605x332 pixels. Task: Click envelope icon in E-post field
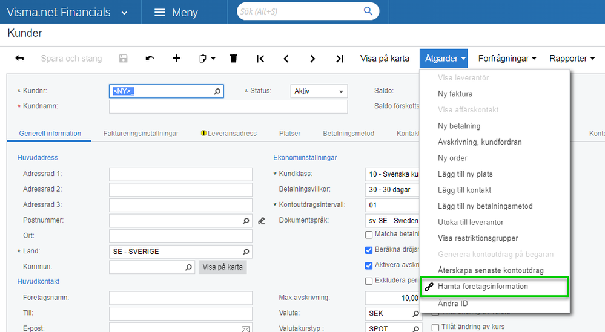click(x=245, y=328)
